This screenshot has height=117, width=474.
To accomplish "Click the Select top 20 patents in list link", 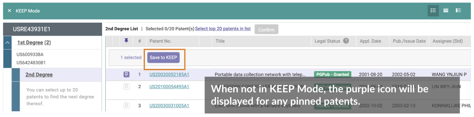I will pos(223,29).
